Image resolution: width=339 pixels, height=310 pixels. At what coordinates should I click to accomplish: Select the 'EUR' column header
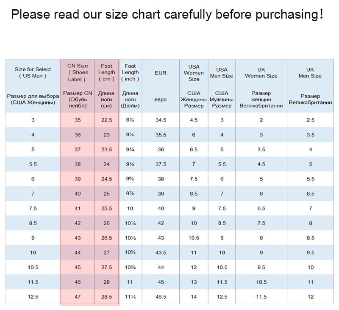click(161, 73)
